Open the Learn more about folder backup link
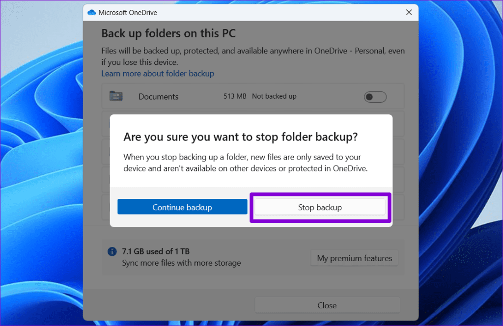Image resolution: width=503 pixels, height=326 pixels. point(158,73)
